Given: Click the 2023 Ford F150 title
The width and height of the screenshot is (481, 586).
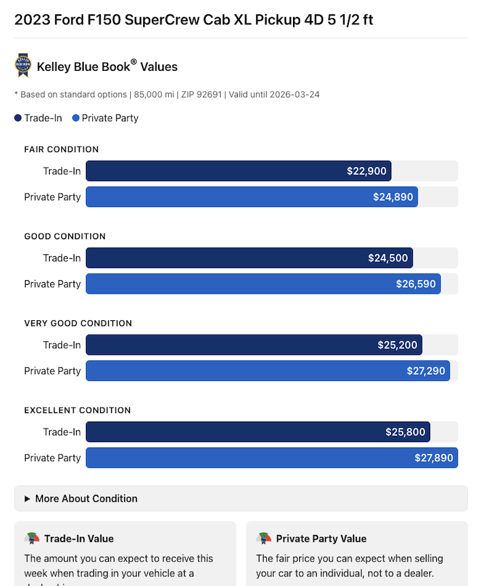Looking at the screenshot, I should (x=193, y=19).
